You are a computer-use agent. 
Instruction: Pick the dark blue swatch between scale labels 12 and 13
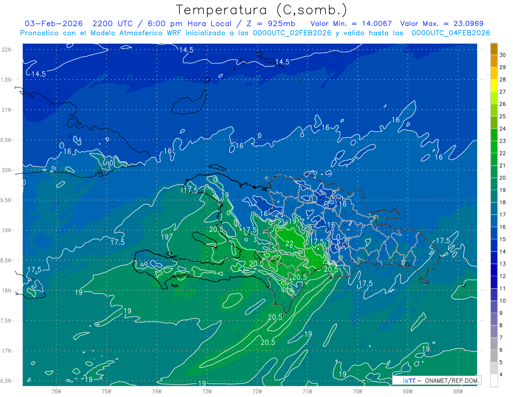pos(494,270)
